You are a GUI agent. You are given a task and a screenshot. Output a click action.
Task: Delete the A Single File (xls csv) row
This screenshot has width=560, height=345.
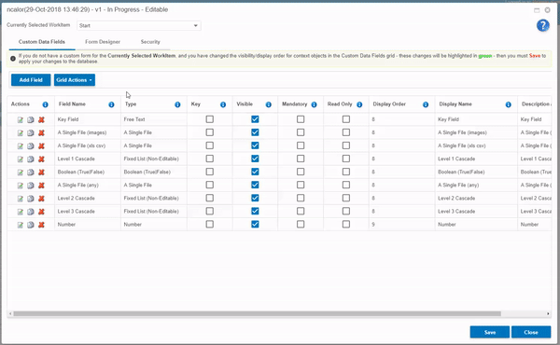click(41, 145)
